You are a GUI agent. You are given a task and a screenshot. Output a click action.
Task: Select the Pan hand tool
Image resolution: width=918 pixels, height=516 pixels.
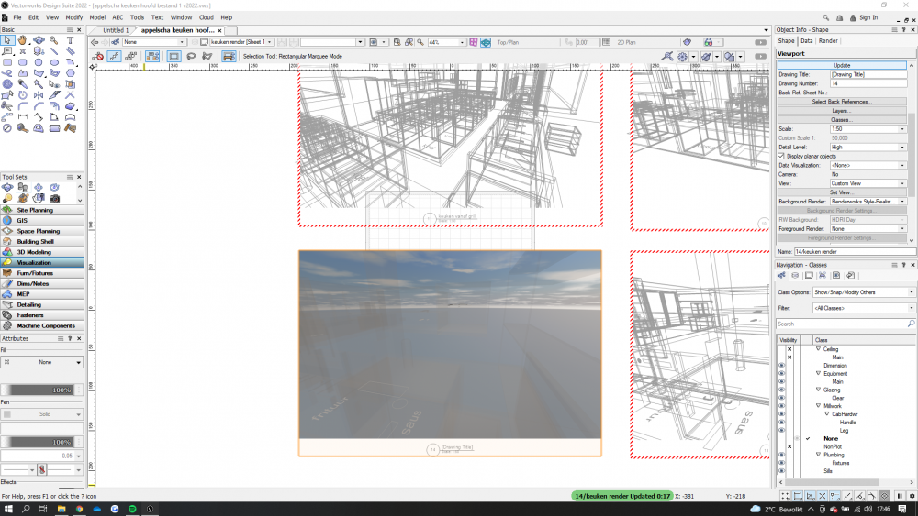coord(23,40)
